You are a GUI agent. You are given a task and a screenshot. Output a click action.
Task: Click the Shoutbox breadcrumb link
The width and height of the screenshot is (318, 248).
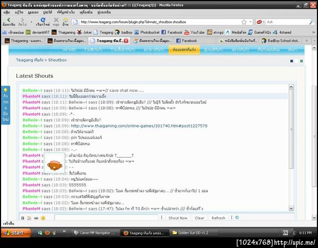(x=57, y=60)
